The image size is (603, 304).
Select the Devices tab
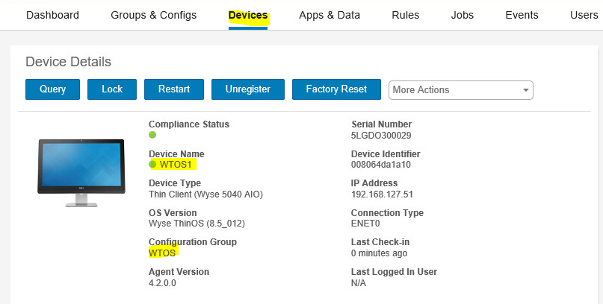[x=247, y=15]
